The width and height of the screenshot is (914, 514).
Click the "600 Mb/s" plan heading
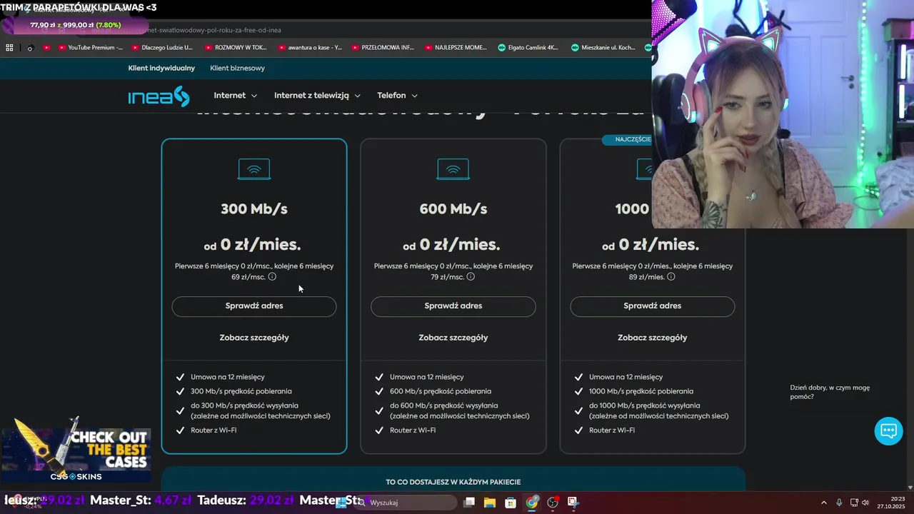coord(453,209)
